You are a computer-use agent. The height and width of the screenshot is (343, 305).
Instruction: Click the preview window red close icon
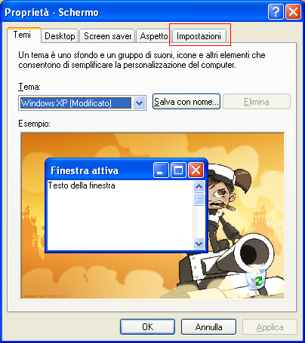tap(196, 170)
